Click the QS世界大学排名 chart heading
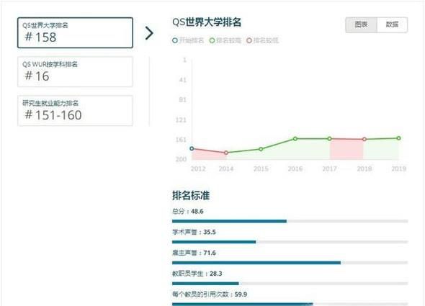 (207, 22)
